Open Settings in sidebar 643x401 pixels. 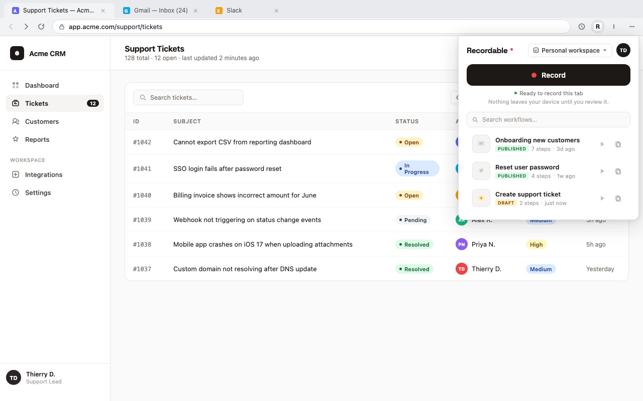(x=55, y=192)
